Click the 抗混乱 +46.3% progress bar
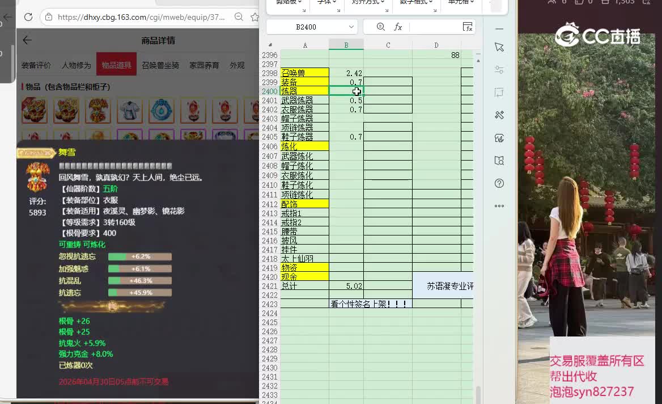Screen dimensions: 662x404 coord(140,281)
